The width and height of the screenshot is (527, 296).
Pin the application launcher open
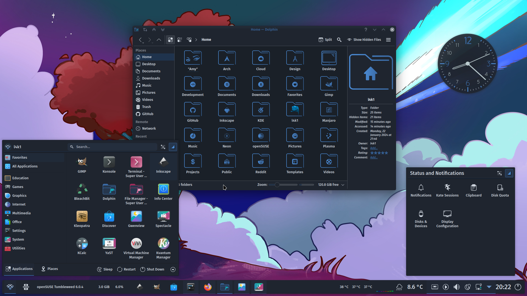[173, 147]
